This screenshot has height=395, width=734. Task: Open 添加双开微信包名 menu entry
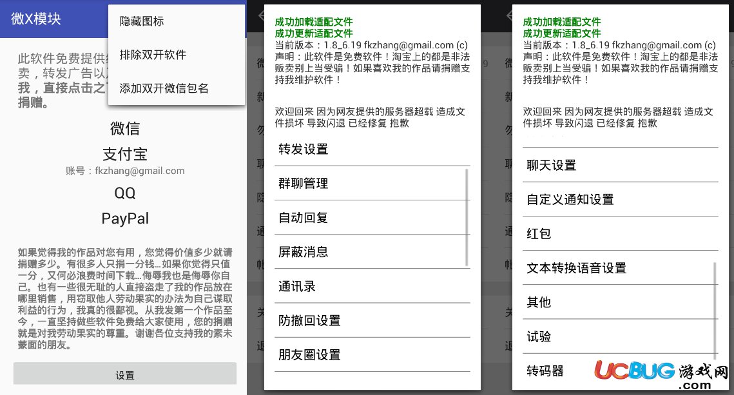(x=177, y=88)
